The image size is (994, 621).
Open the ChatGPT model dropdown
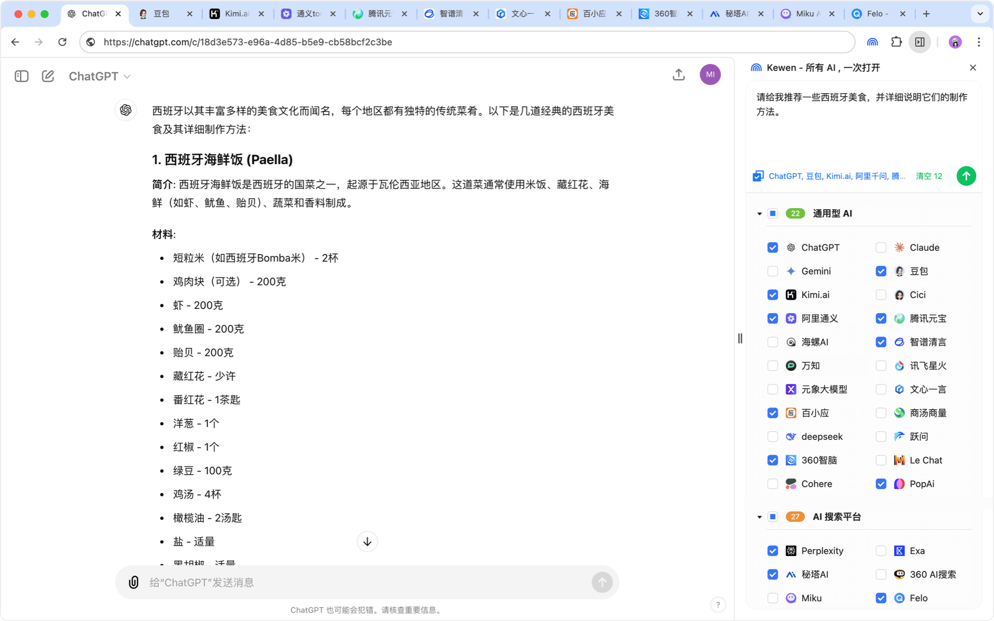tap(100, 76)
